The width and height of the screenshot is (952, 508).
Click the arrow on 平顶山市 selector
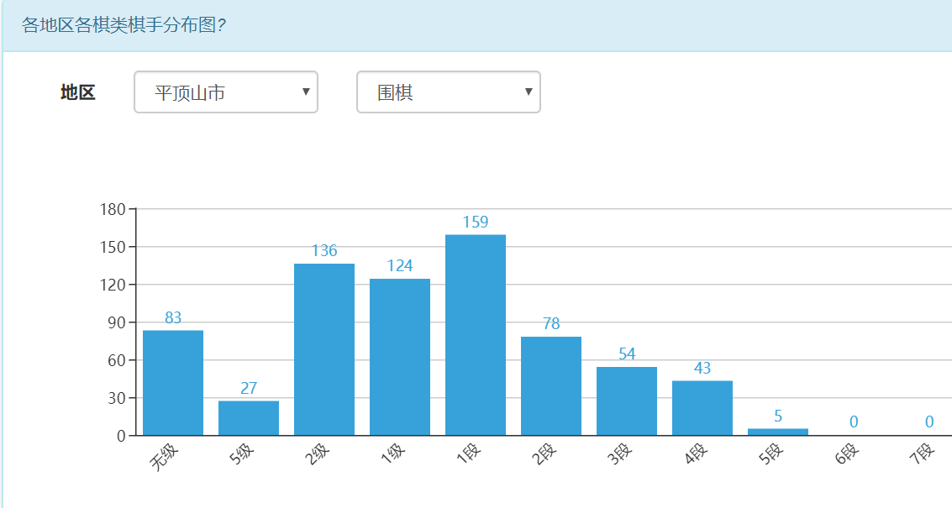pyautogui.click(x=306, y=92)
